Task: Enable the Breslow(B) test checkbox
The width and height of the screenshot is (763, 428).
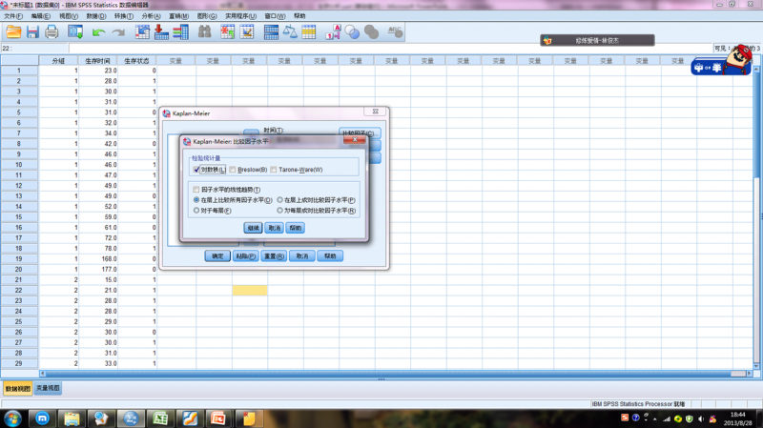Action: point(233,170)
